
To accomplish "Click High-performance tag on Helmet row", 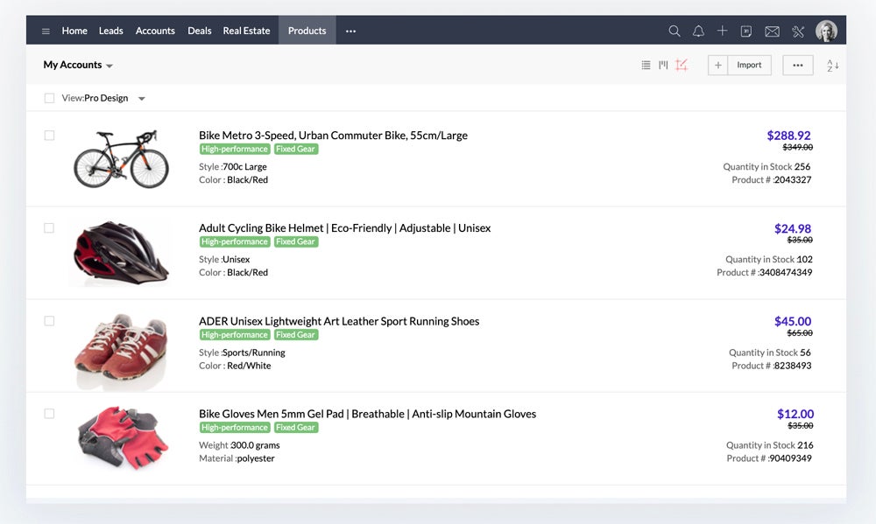I will click(235, 241).
